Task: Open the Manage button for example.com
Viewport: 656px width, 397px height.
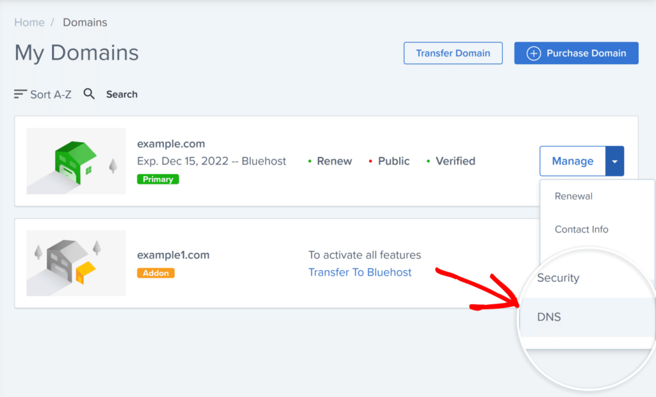Action: click(x=572, y=161)
